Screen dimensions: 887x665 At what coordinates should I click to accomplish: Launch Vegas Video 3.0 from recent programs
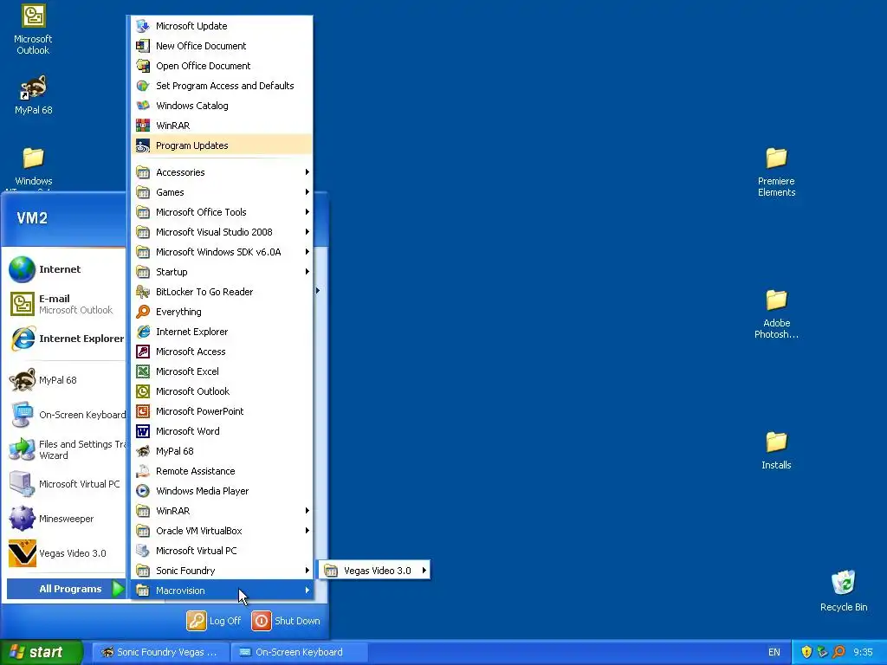(66, 553)
